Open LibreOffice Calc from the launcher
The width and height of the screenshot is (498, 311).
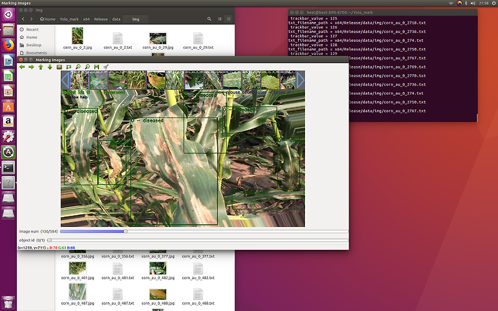(x=8, y=76)
